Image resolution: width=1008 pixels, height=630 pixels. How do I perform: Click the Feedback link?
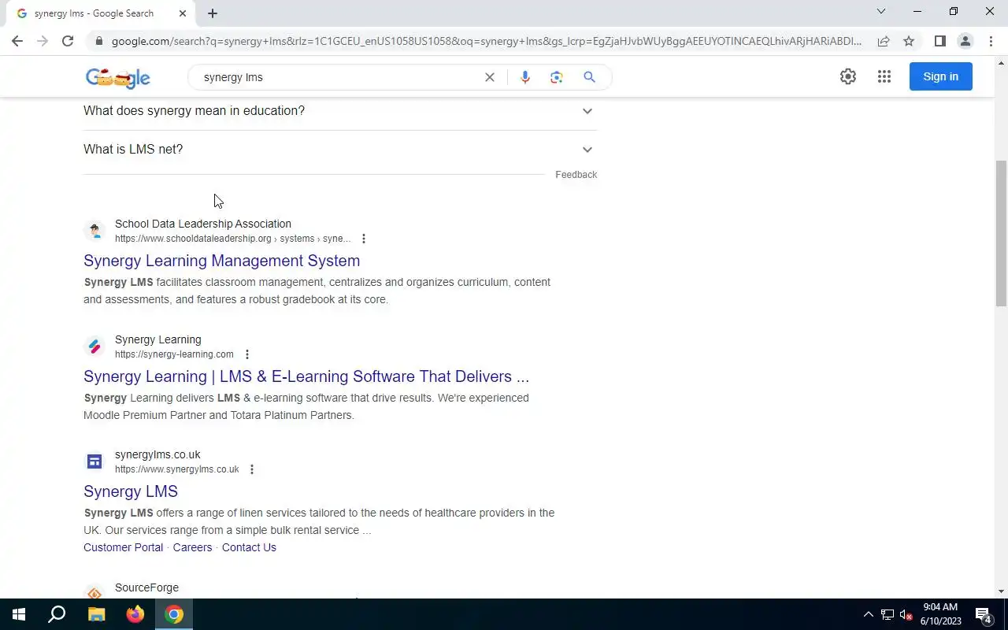[576, 175]
